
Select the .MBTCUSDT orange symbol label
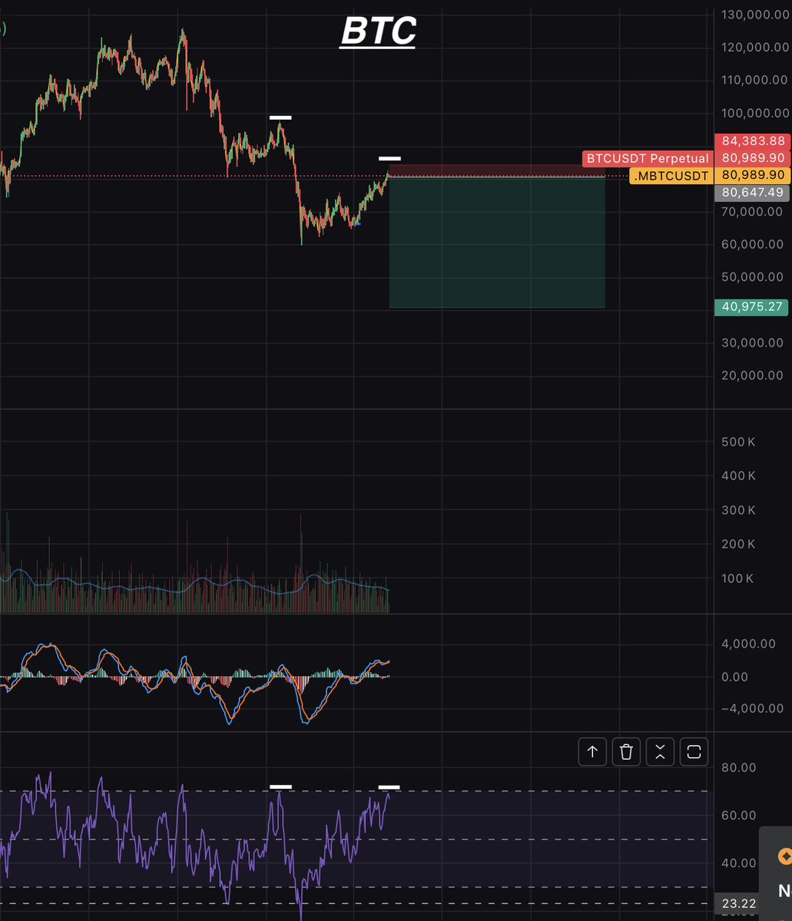pos(671,176)
